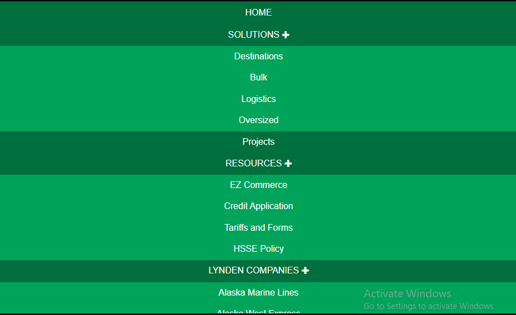The width and height of the screenshot is (516, 315).
Task: View Tariffs and Forms
Action: [258, 227]
